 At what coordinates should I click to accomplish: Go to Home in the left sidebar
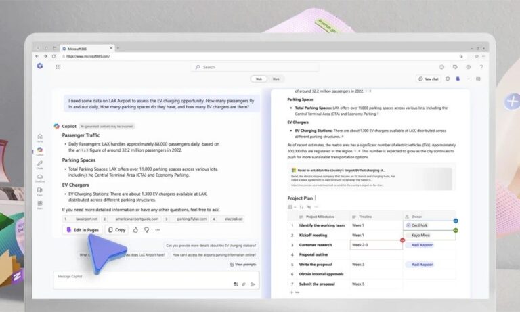pyautogui.click(x=40, y=138)
